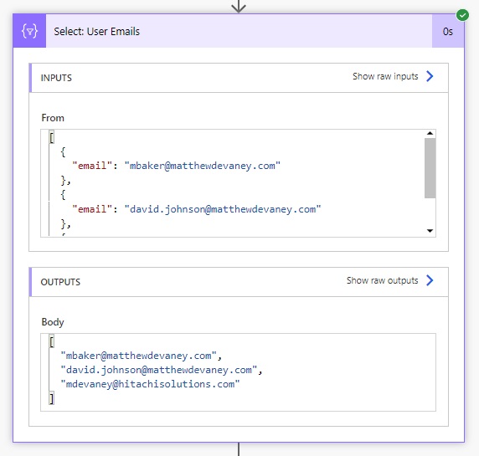The width and height of the screenshot is (479, 456).
Task: Click the From box scroll up arrow
Action: click(430, 133)
